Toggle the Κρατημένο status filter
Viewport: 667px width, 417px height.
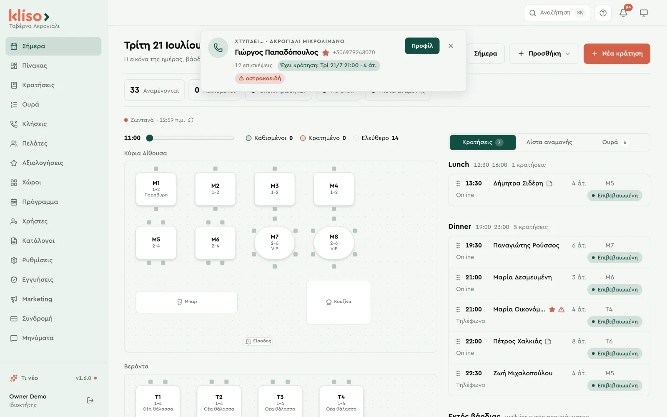(323, 138)
